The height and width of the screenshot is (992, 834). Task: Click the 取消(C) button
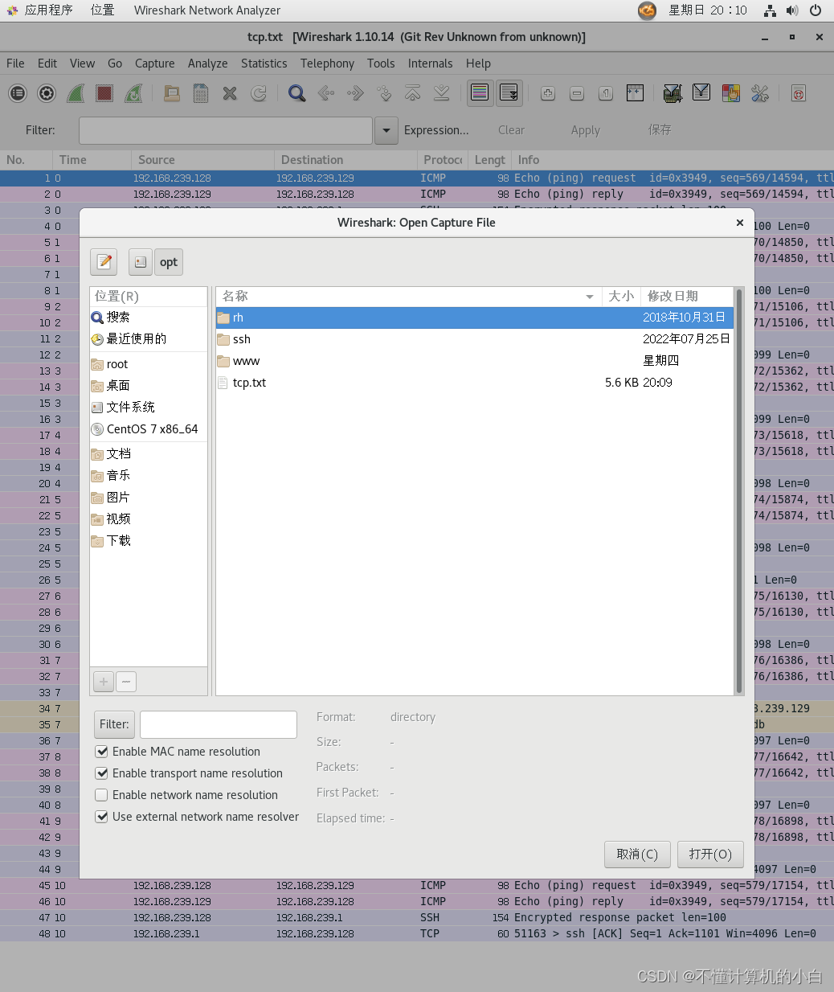(637, 854)
